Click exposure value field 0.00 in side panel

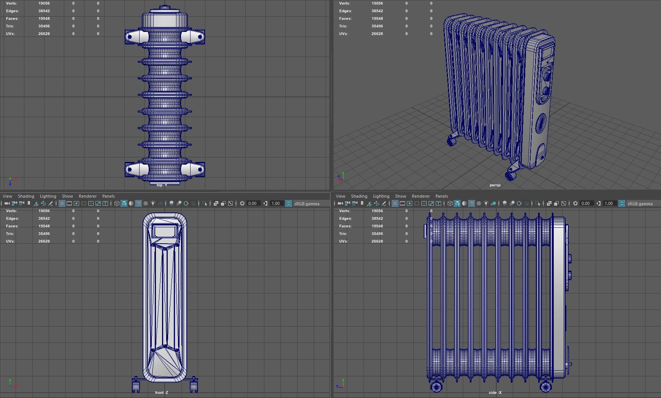[586, 203]
